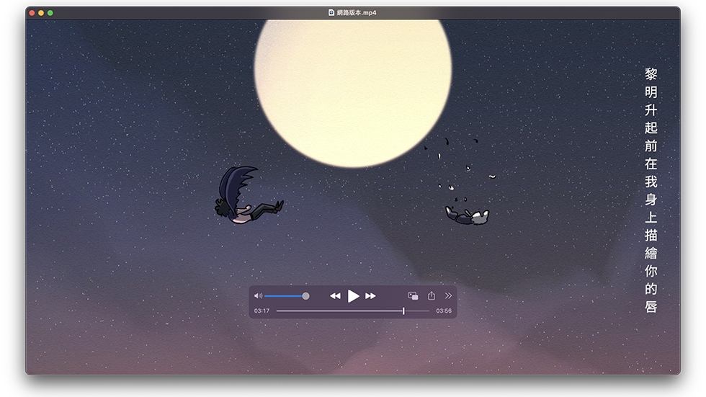Viewport: 706px width, 397px height.
Task: Click the 網路版本.mp4 window title
Action: [x=357, y=13]
